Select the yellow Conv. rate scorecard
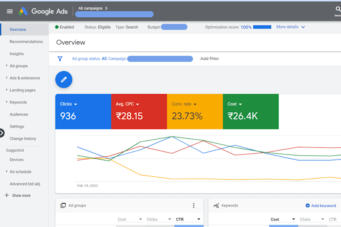This screenshot has height=227, width=341. click(195, 112)
